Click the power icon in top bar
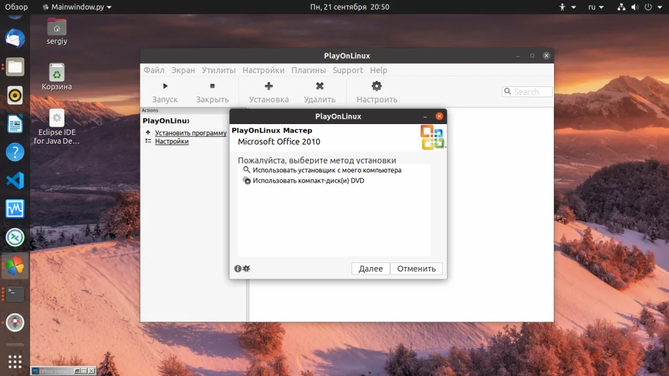The width and height of the screenshot is (669, 376). point(648,7)
